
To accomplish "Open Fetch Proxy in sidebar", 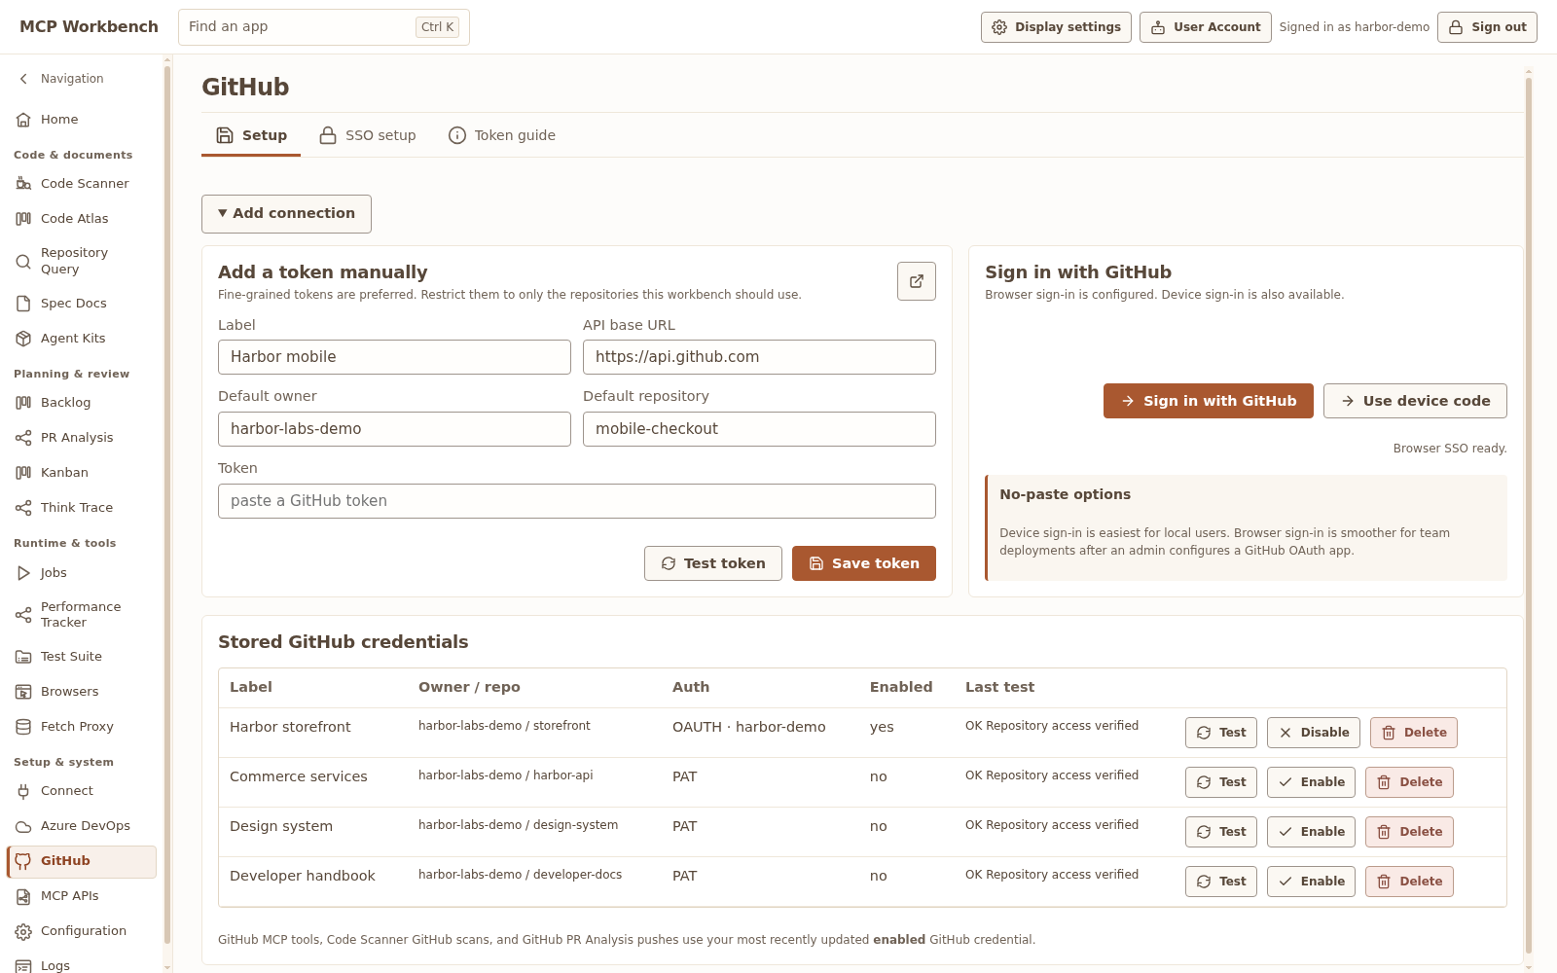I will (x=82, y=727).
